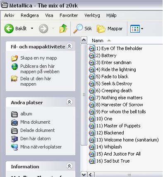Screen dimensions: 163x177
Task: Click the 'Den här datorn' computer icon
Action: point(14,139)
